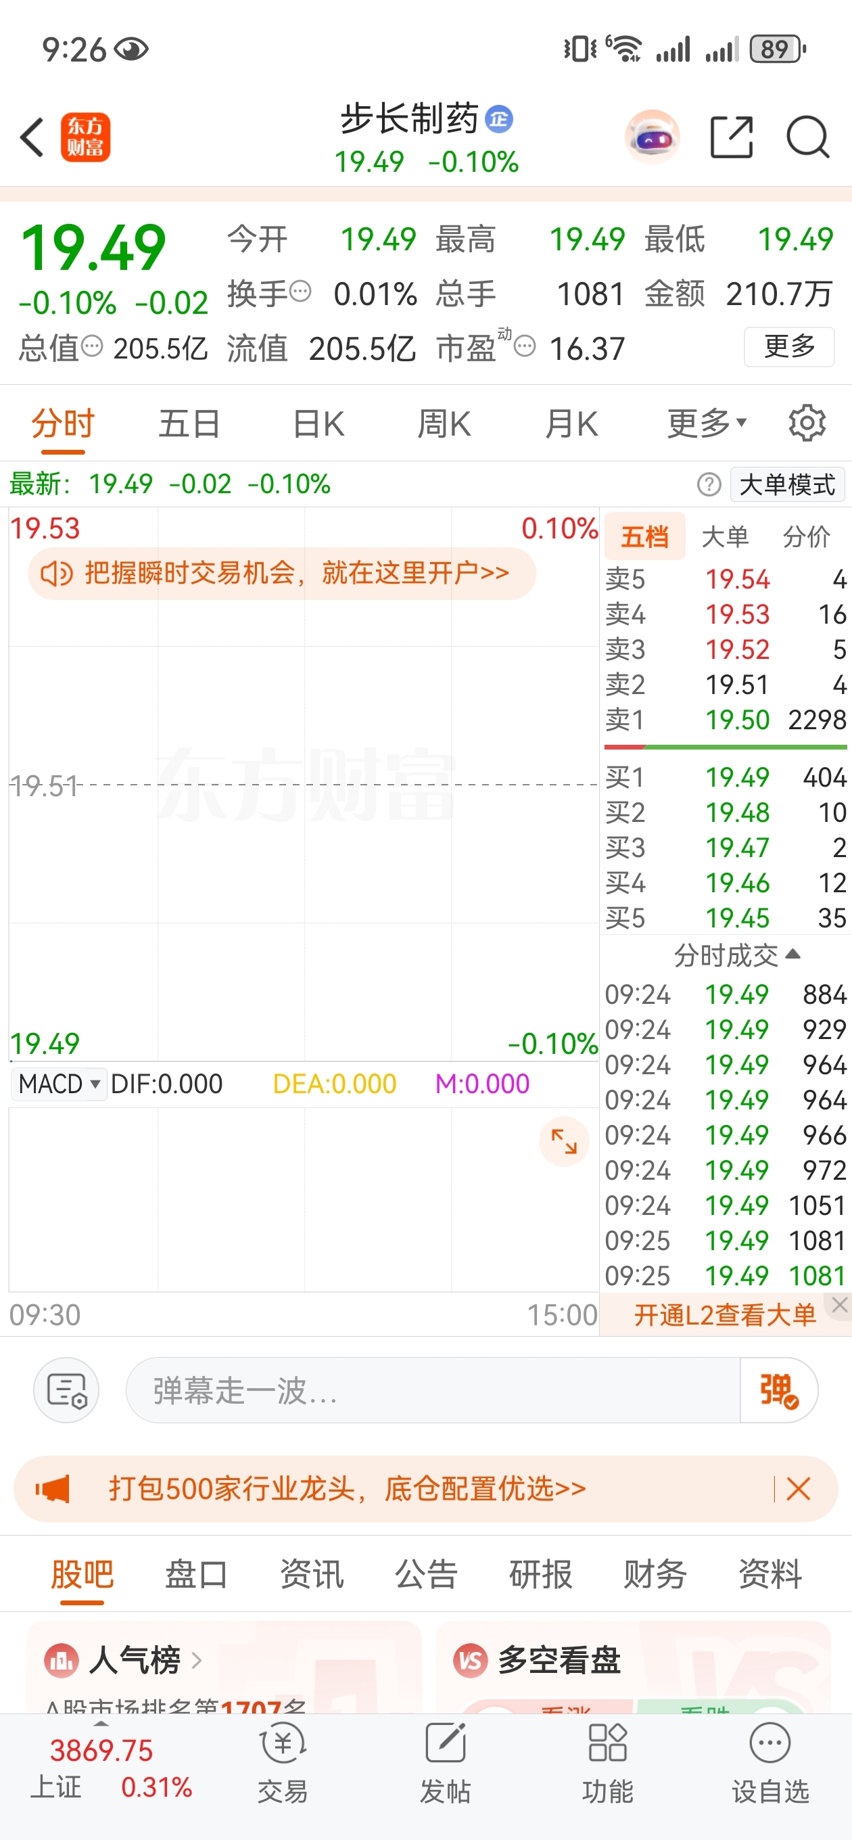Switch to the 周K chart tab

point(444,423)
